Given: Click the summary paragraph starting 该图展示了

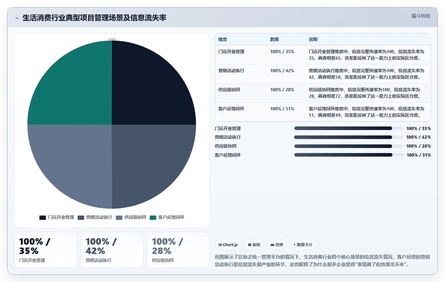Looking at the screenshot, I should [322, 261].
